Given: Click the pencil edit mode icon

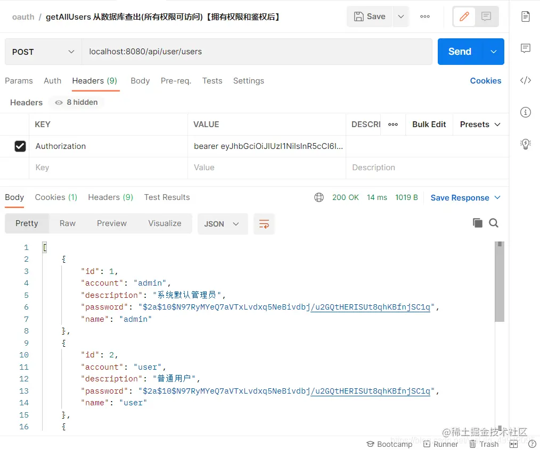Looking at the screenshot, I should click(464, 16).
